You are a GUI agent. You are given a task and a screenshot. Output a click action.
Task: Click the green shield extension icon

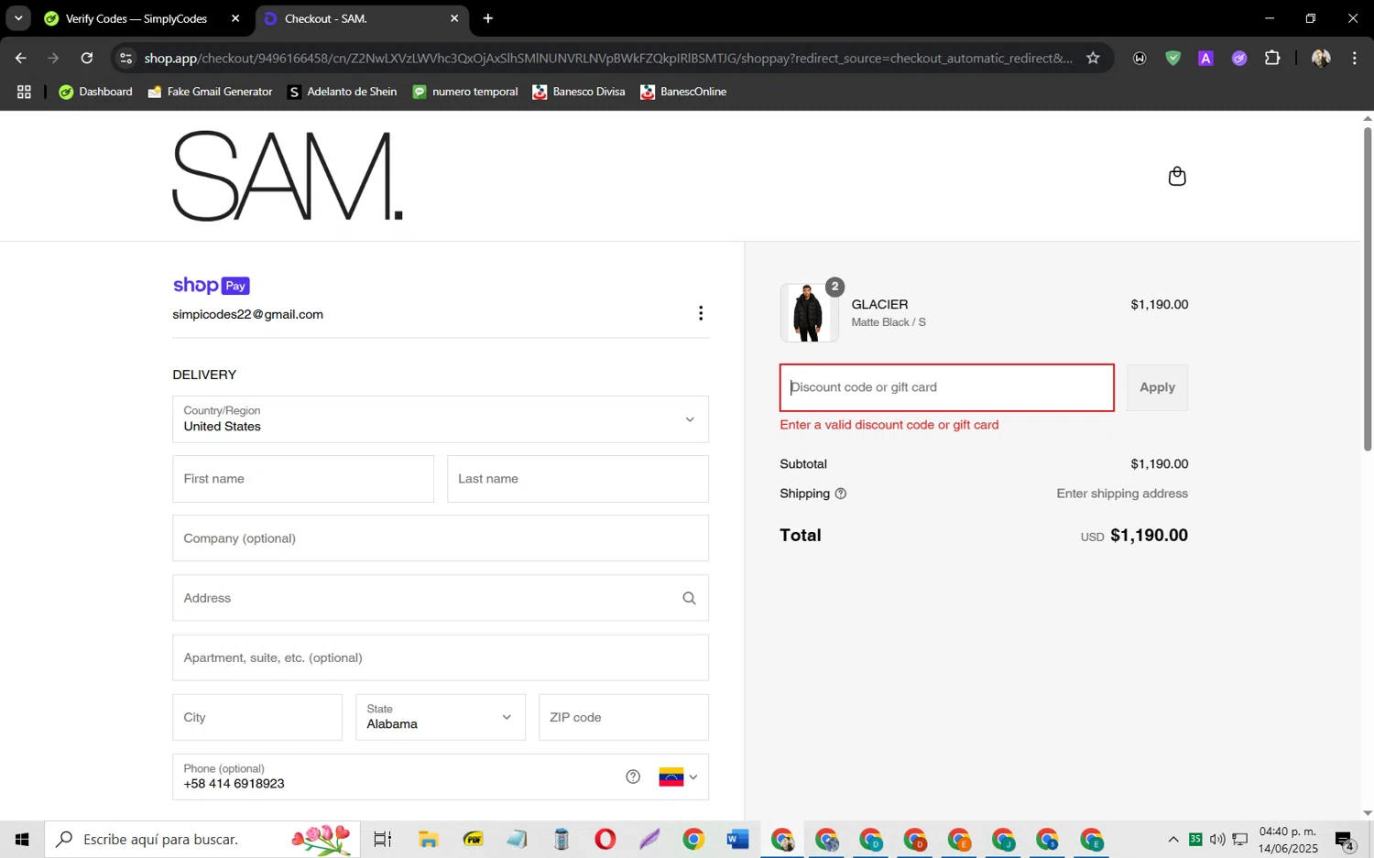coord(1172,58)
